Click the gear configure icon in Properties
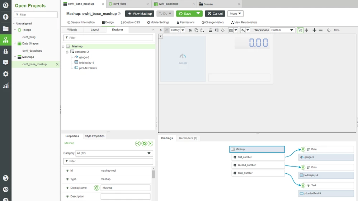 [x=144, y=144]
